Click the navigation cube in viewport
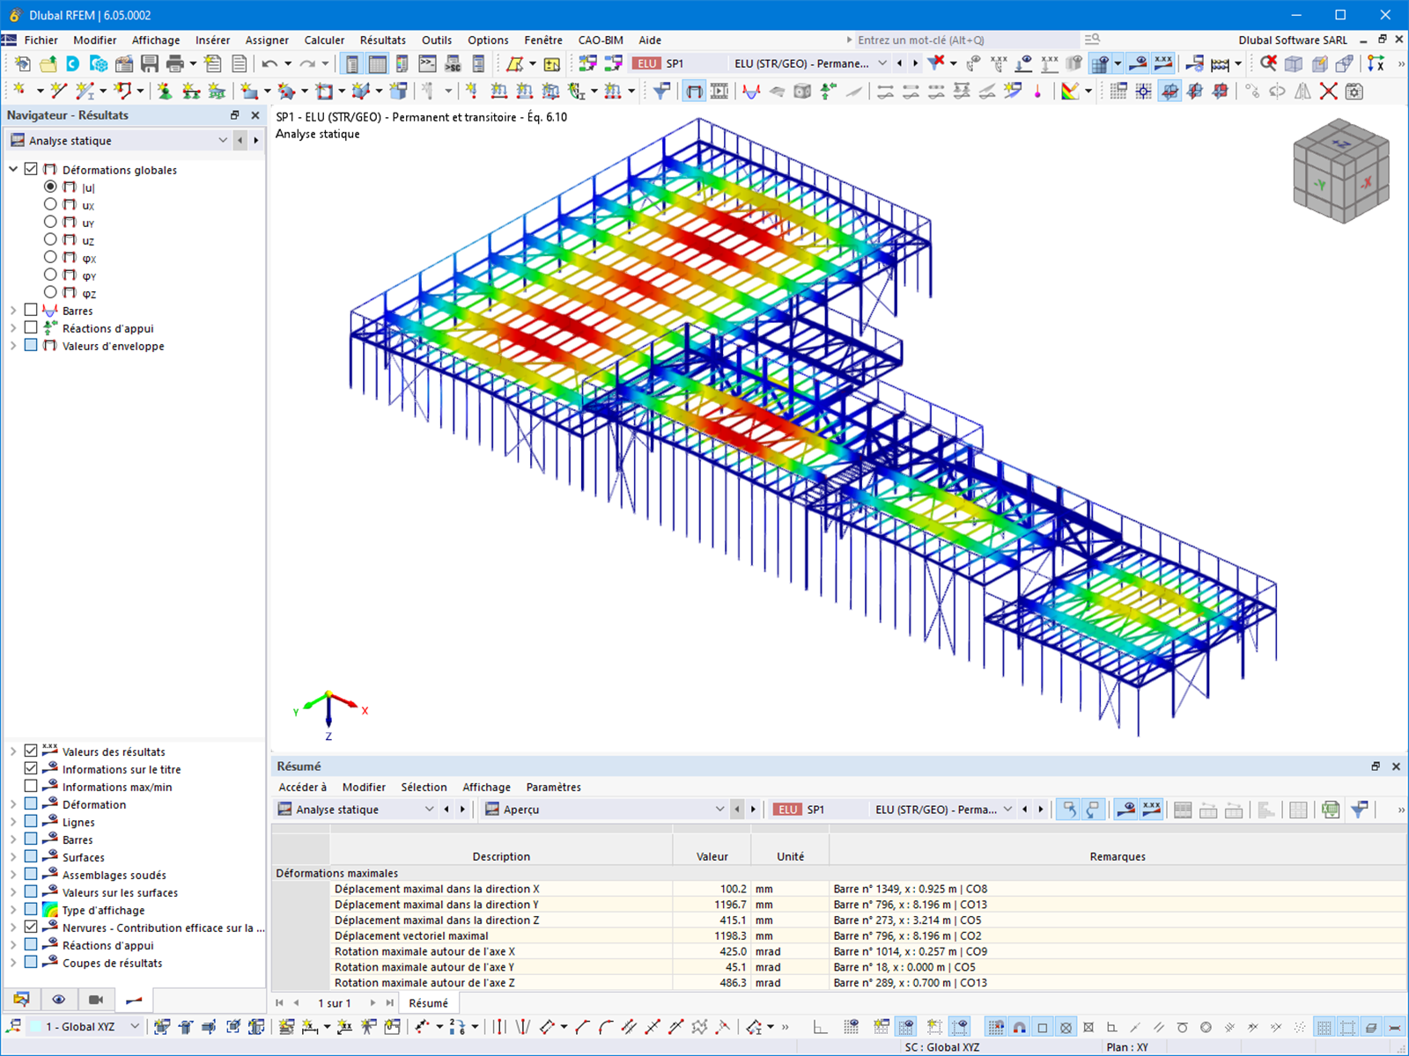Image resolution: width=1409 pixels, height=1056 pixels. (1340, 170)
